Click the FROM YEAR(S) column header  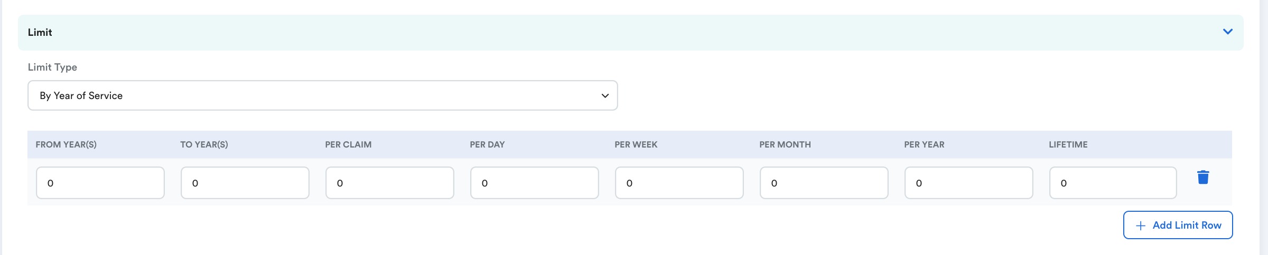[x=66, y=144]
